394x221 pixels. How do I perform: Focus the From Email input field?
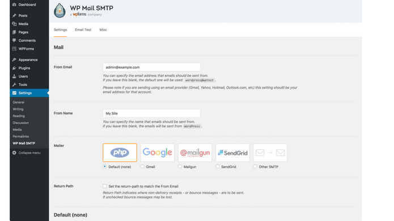coord(151,67)
